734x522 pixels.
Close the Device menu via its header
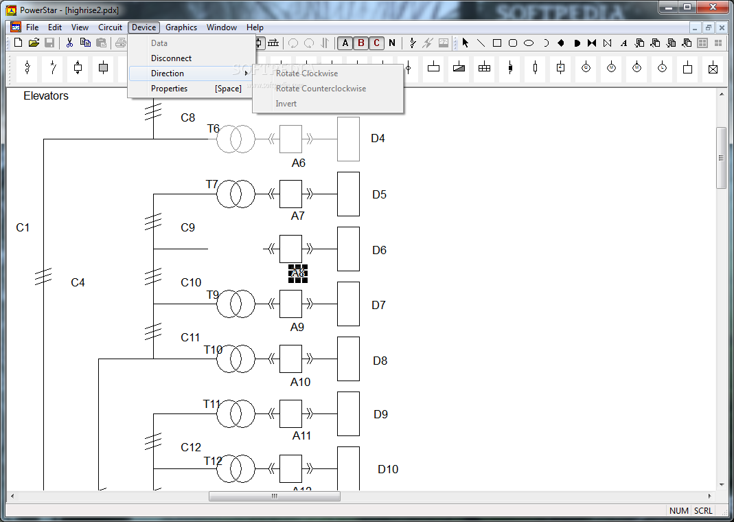[144, 27]
